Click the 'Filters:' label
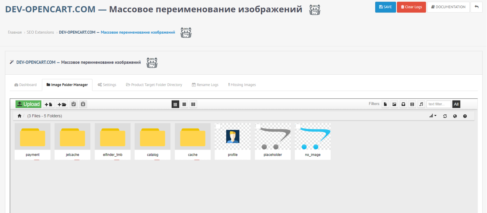The height and width of the screenshot is (213, 487). point(374,104)
